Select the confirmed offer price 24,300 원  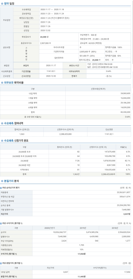click(45, 37)
